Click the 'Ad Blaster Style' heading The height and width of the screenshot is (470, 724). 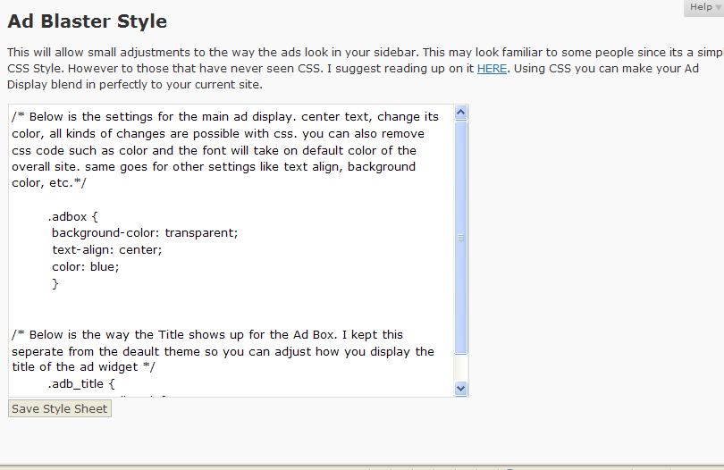87,21
